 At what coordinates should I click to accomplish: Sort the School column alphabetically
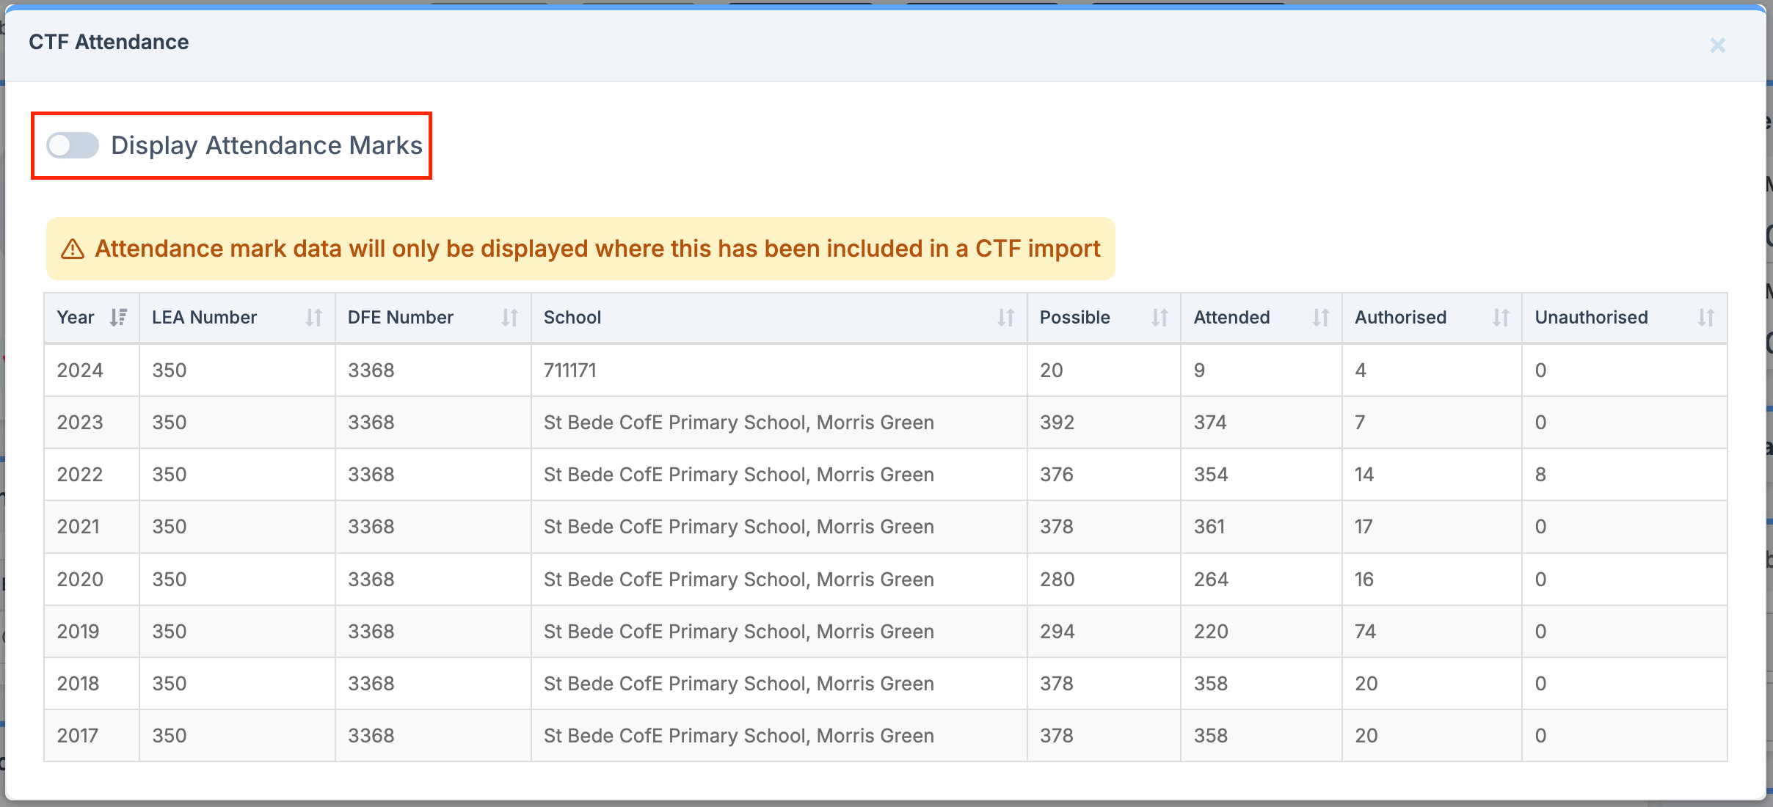[x=1006, y=317]
